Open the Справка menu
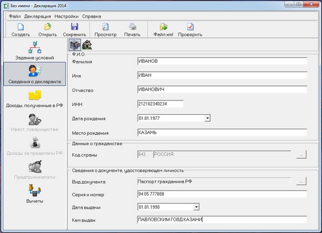This screenshot has width=322, height=233. coord(92,17)
